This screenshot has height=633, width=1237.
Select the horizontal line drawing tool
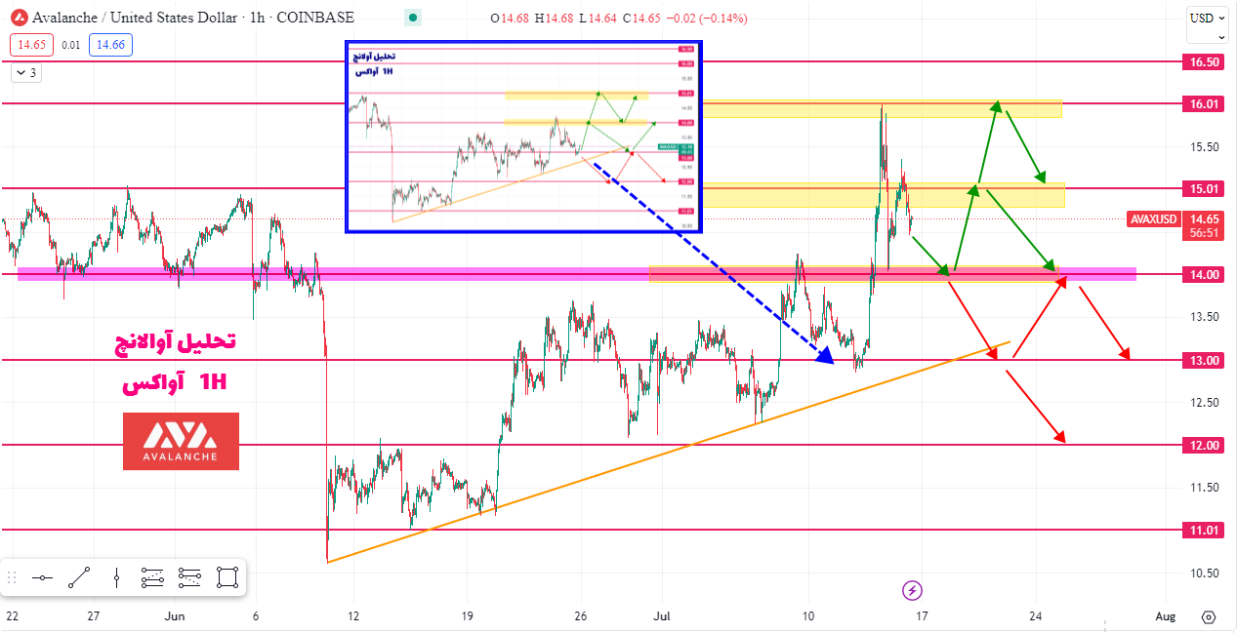(x=42, y=577)
